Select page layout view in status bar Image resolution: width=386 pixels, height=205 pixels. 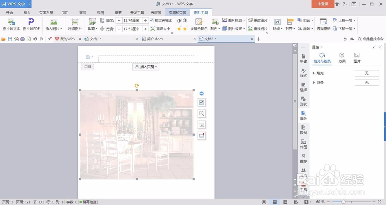point(275,202)
